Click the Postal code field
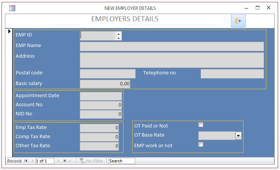 click(108, 74)
